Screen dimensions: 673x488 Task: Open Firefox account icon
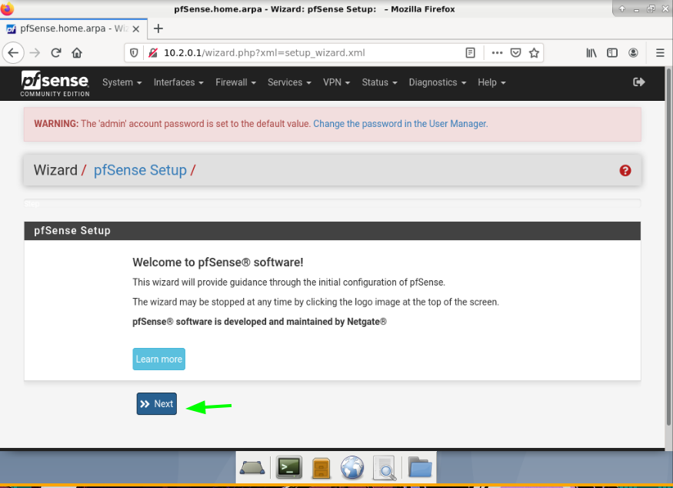coord(633,53)
